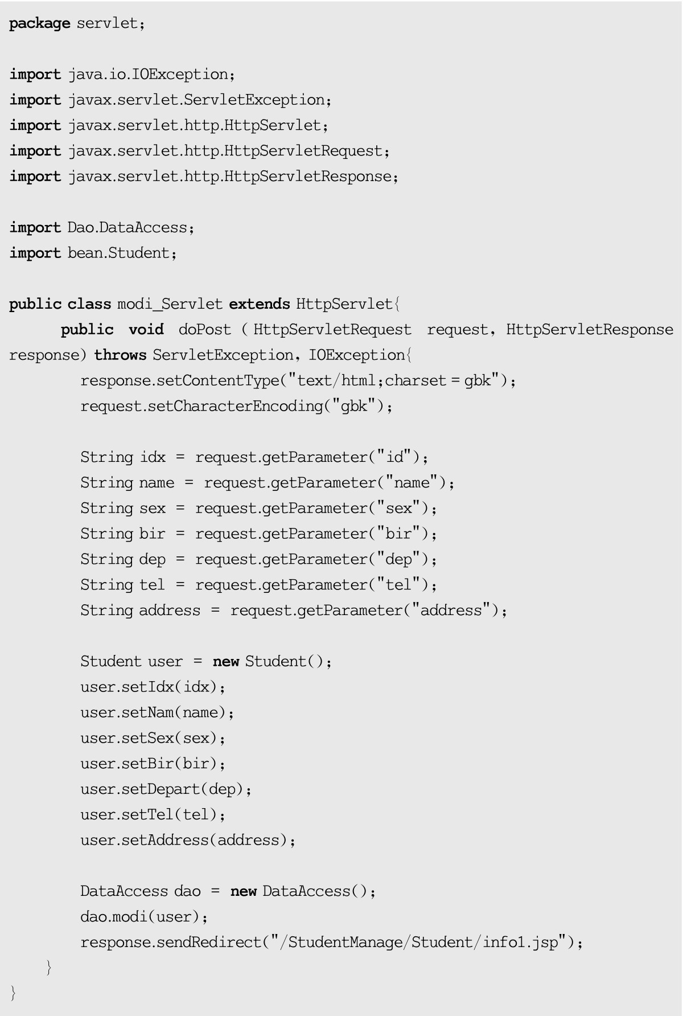Click the 'String bir' declaration line
The image size is (683, 1016).
(x=258, y=534)
